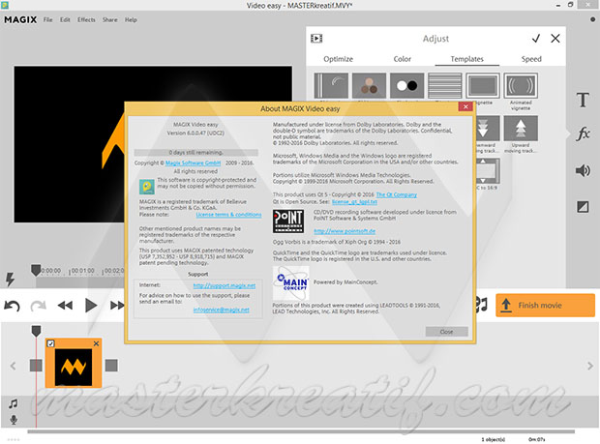Open the Edit menu

click(x=65, y=19)
